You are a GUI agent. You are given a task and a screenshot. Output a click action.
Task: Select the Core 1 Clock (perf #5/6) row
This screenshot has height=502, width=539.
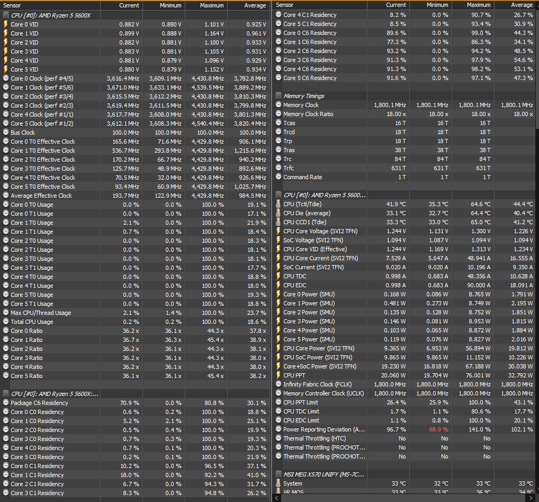tap(136, 87)
